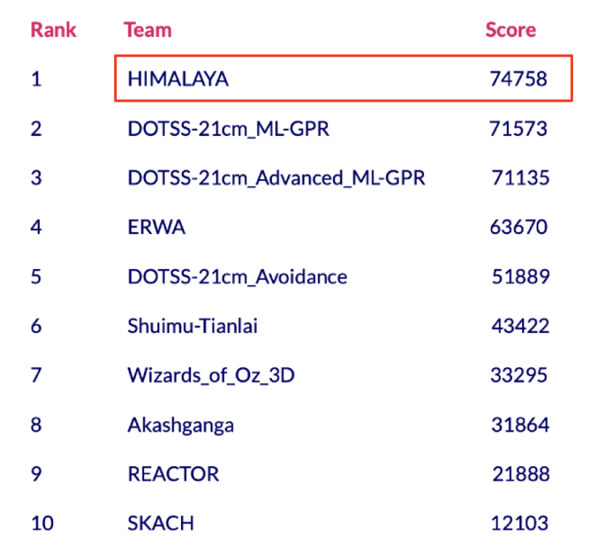
Task: Select the Shuimu-Tianlai team name
Action: click(193, 326)
